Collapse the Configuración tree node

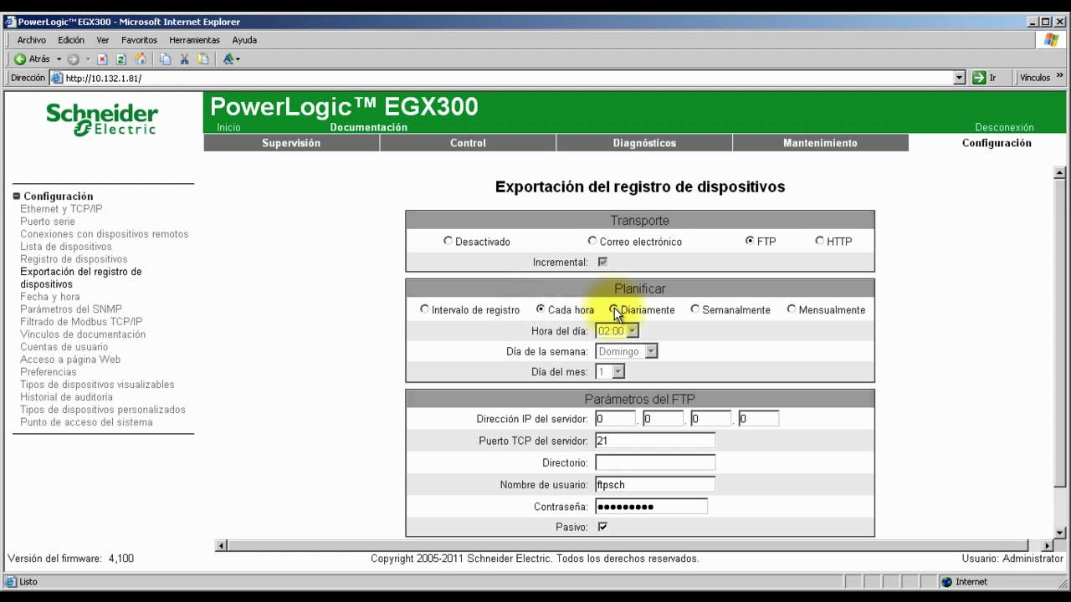point(16,196)
